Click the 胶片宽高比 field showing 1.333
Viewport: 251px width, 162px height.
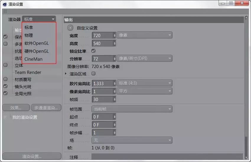[x=102, y=83]
